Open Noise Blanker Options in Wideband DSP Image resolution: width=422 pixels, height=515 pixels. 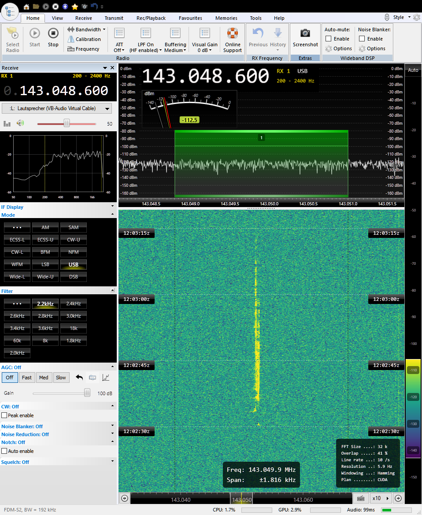pos(372,48)
